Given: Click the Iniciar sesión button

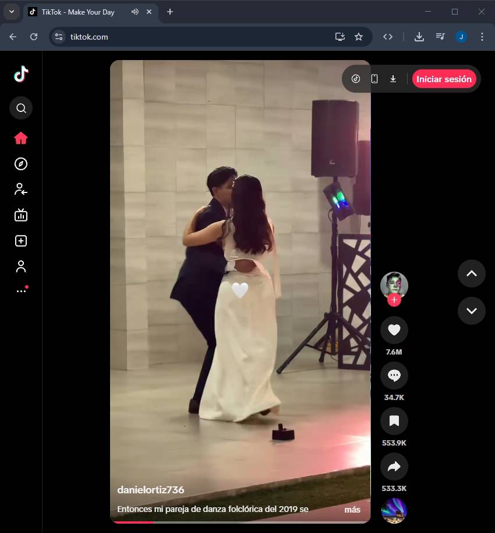Looking at the screenshot, I should click(x=444, y=79).
